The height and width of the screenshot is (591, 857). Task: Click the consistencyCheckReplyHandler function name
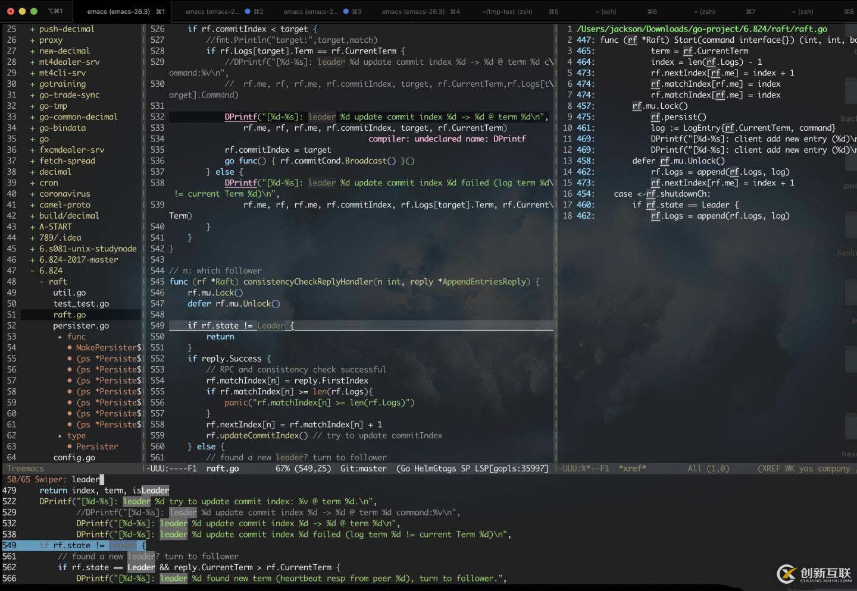click(x=308, y=282)
